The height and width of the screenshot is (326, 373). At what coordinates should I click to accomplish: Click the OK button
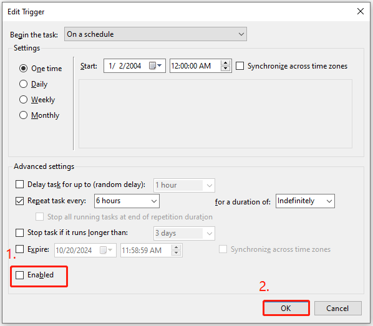(x=286, y=308)
